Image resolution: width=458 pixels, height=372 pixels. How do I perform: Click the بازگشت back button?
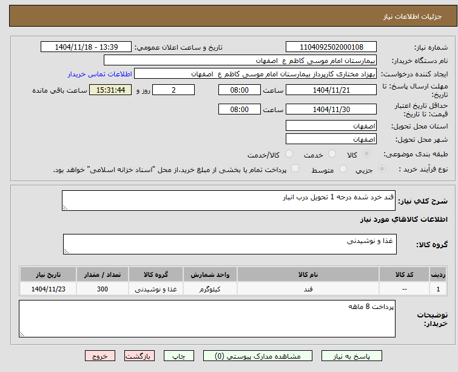pos(140,356)
